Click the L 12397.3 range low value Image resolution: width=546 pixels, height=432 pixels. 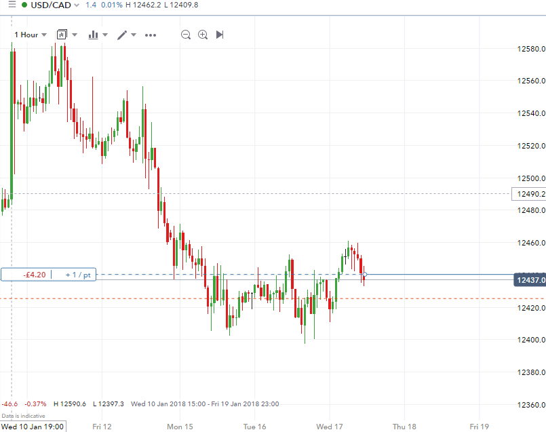(109, 404)
